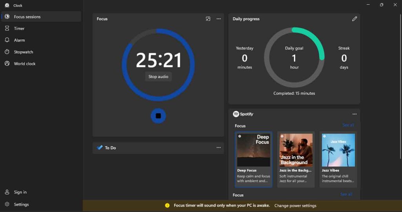Open Focus sessions in the sidebar

point(41,16)
